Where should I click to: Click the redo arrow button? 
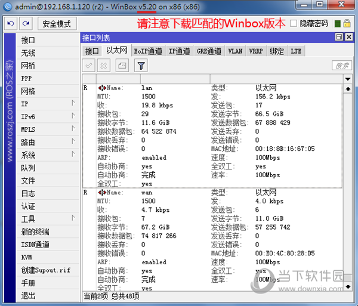(26, 23)
